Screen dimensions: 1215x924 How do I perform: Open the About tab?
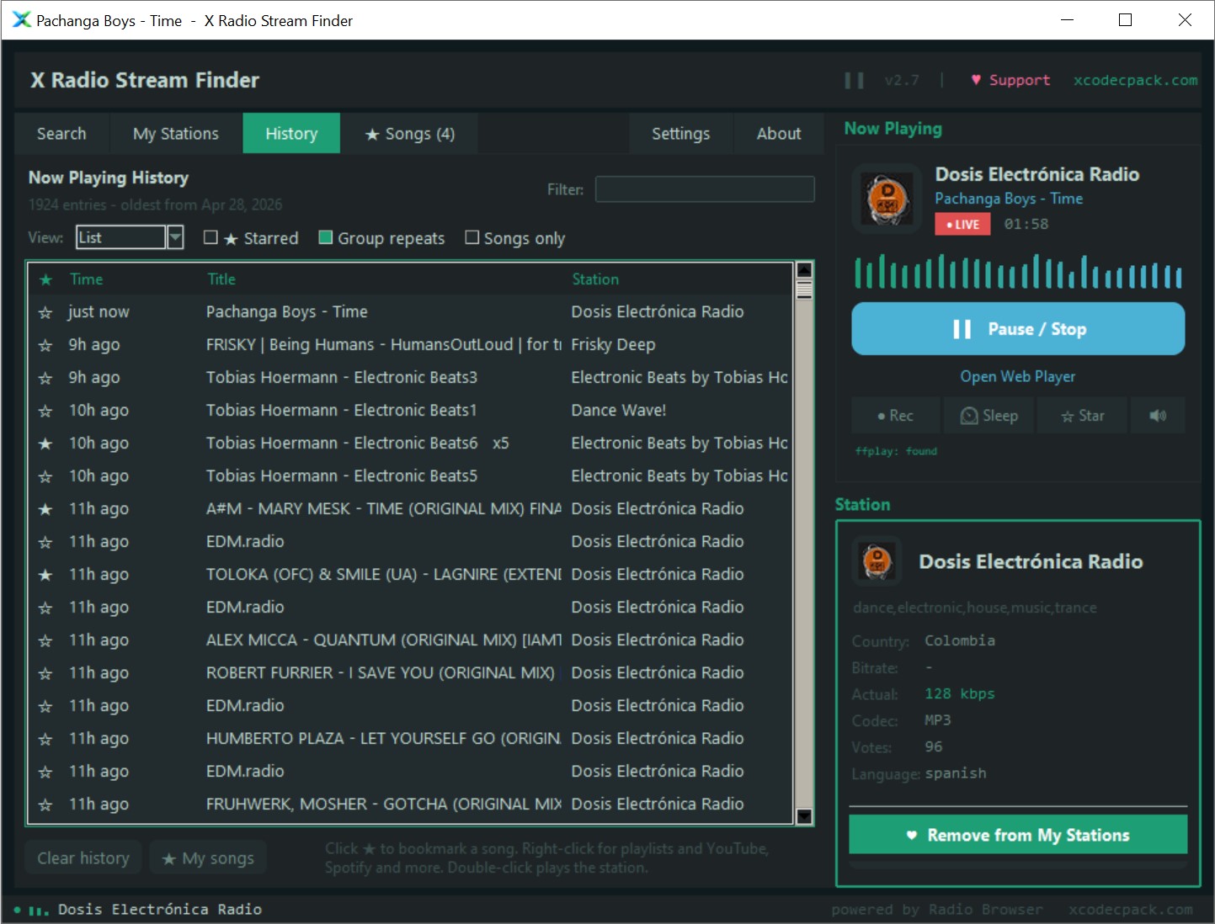(778, 134)
